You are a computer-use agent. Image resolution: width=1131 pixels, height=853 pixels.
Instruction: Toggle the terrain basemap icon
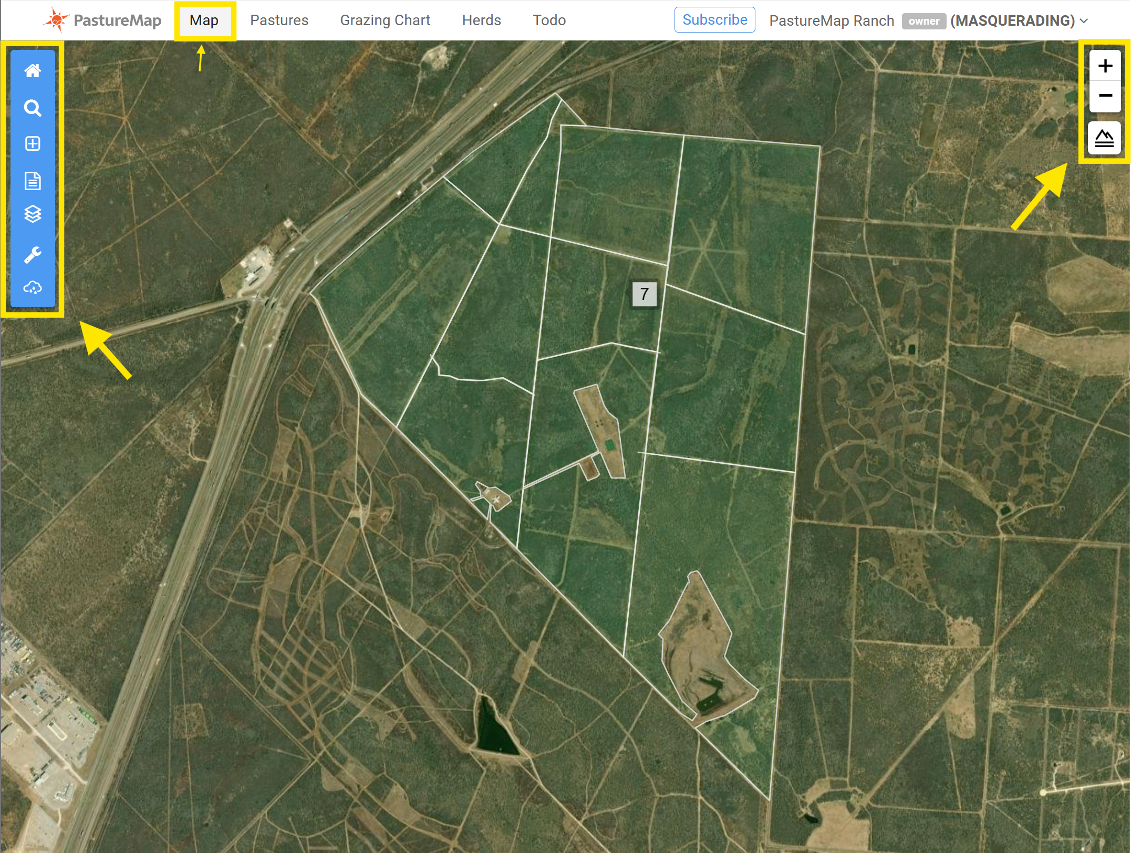click(1104, 138)
